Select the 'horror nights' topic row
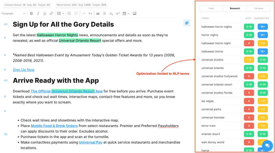This screenshot has height=153, width=275. [x=235, y=35]
